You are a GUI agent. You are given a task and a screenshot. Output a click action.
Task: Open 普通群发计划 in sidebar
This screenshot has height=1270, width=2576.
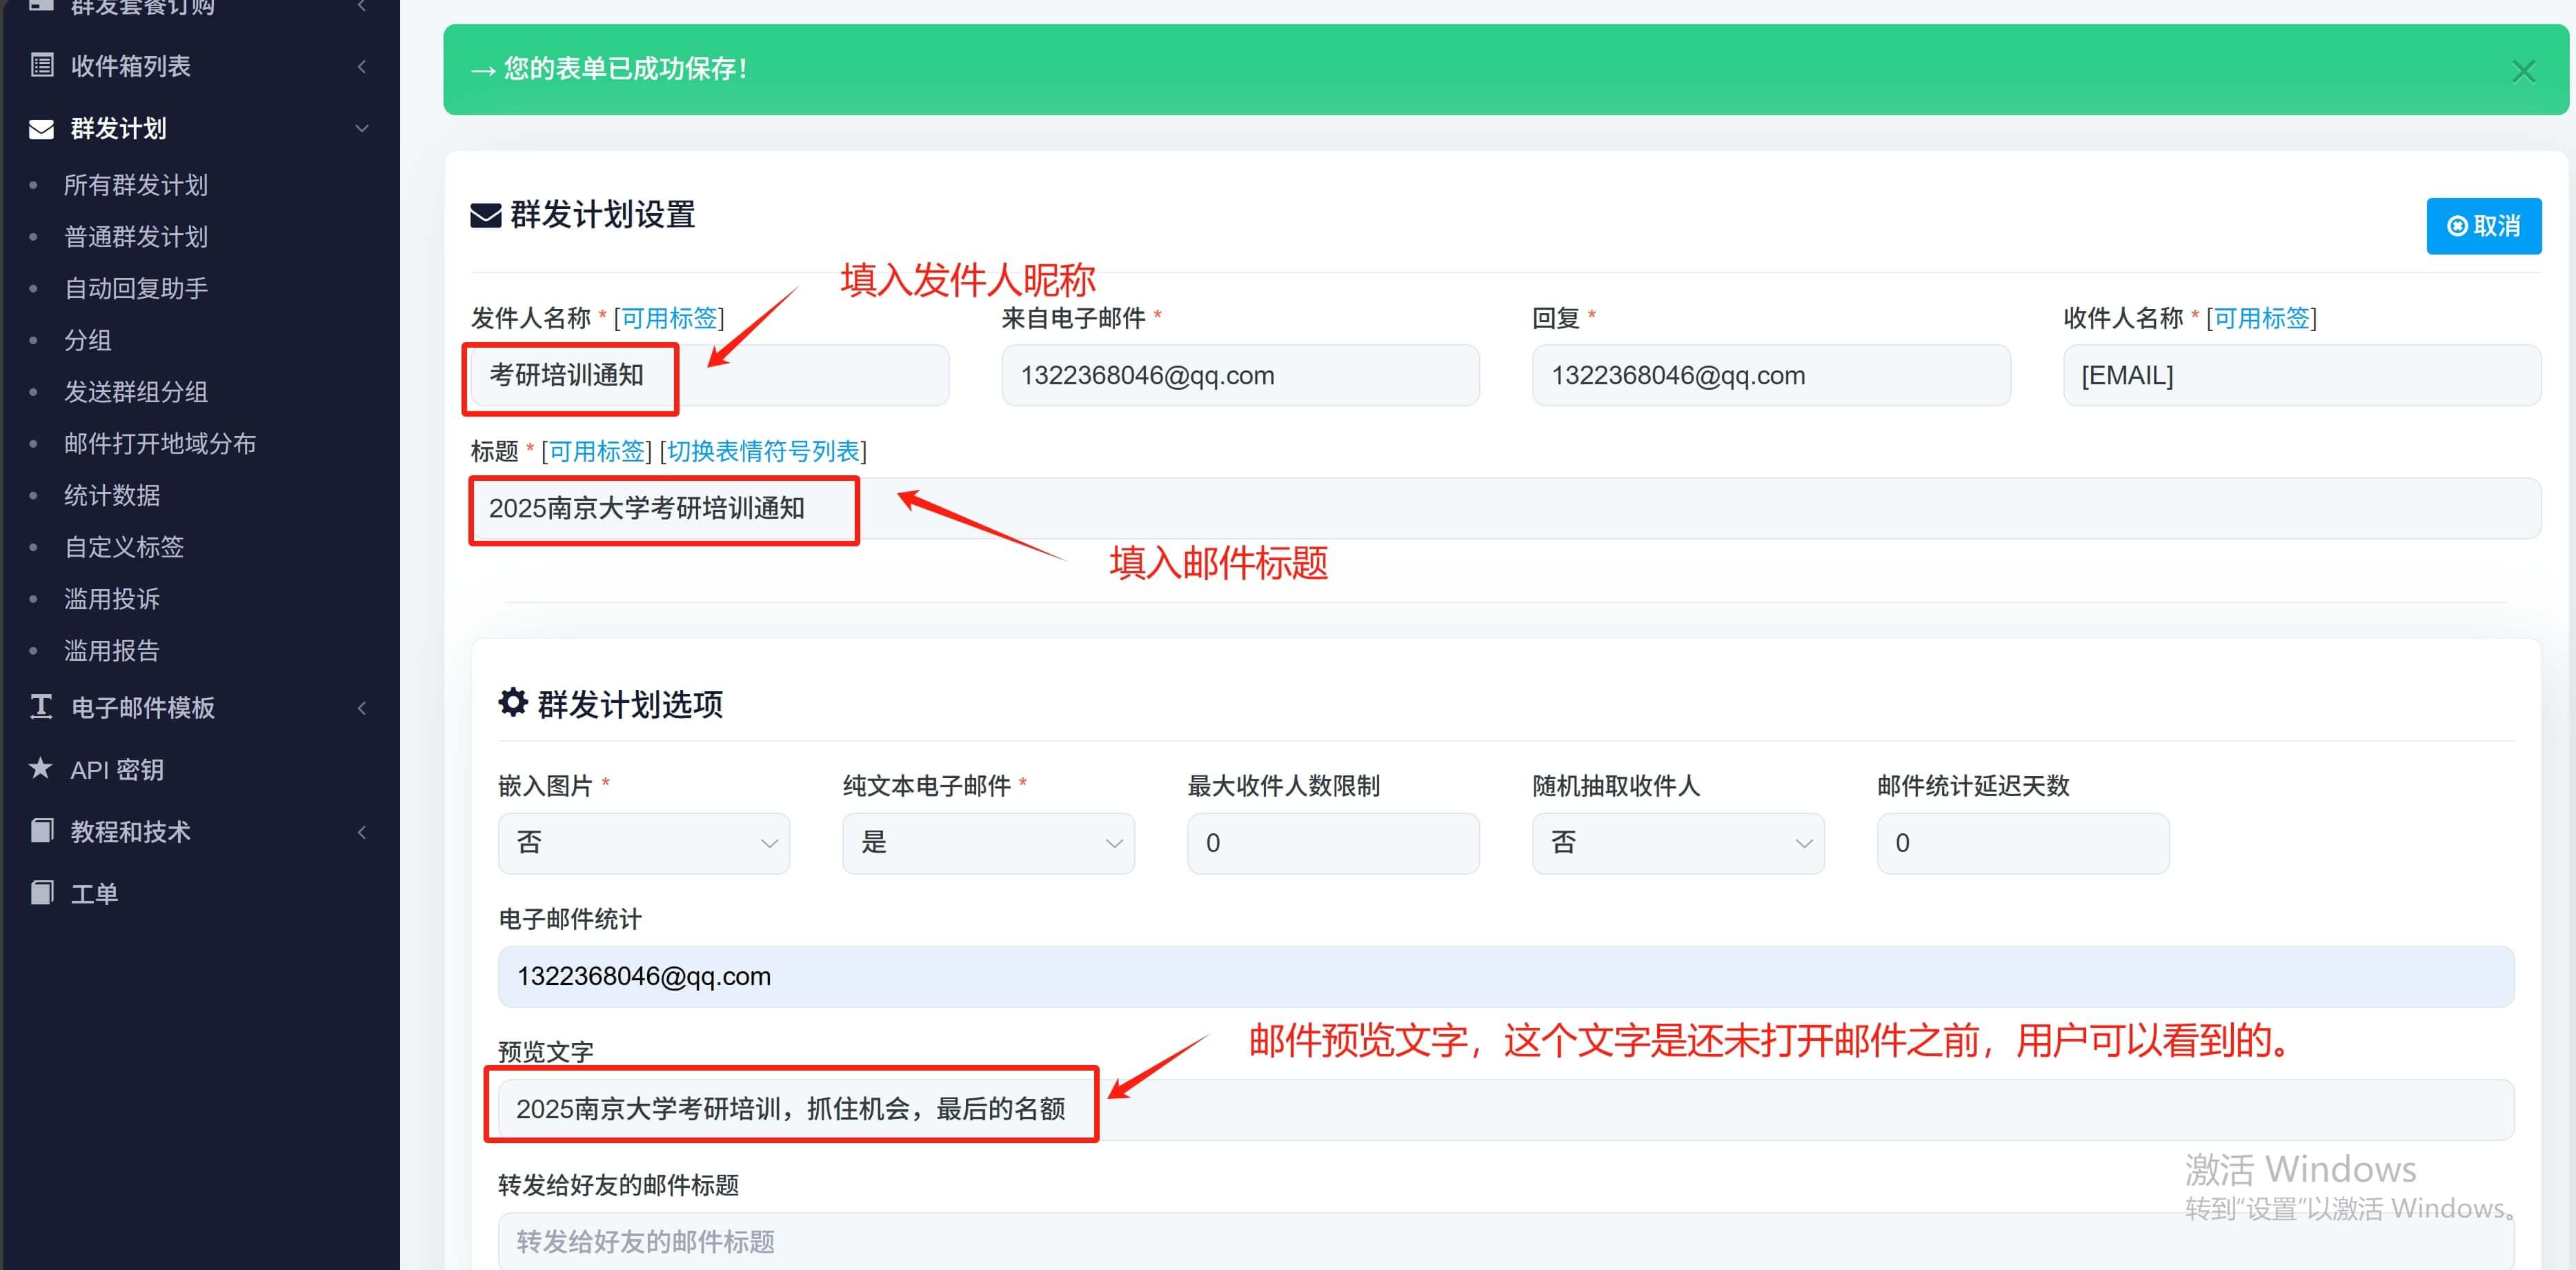coord(136,237)
